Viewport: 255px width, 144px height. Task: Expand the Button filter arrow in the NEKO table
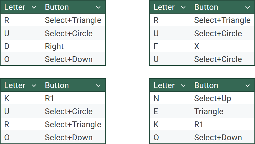[247, 85]
